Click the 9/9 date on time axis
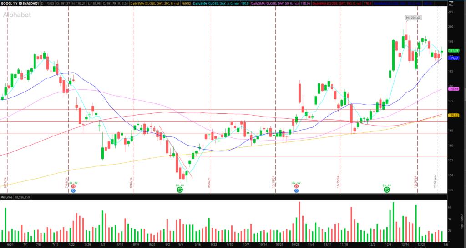This screenshot has height=248, width=466. pos(181,245)
